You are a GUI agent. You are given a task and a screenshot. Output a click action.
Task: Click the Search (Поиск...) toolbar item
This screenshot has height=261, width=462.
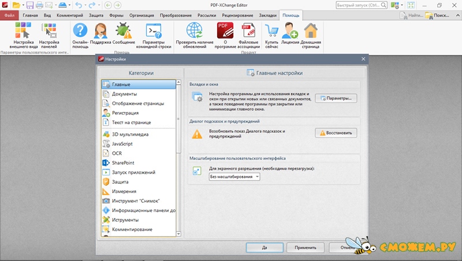[438, 16]
